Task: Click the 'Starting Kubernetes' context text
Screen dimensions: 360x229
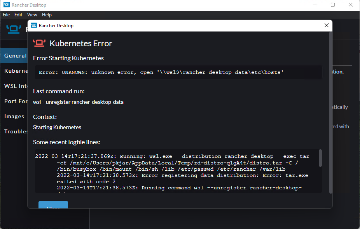Action: [x=57, y=127]
